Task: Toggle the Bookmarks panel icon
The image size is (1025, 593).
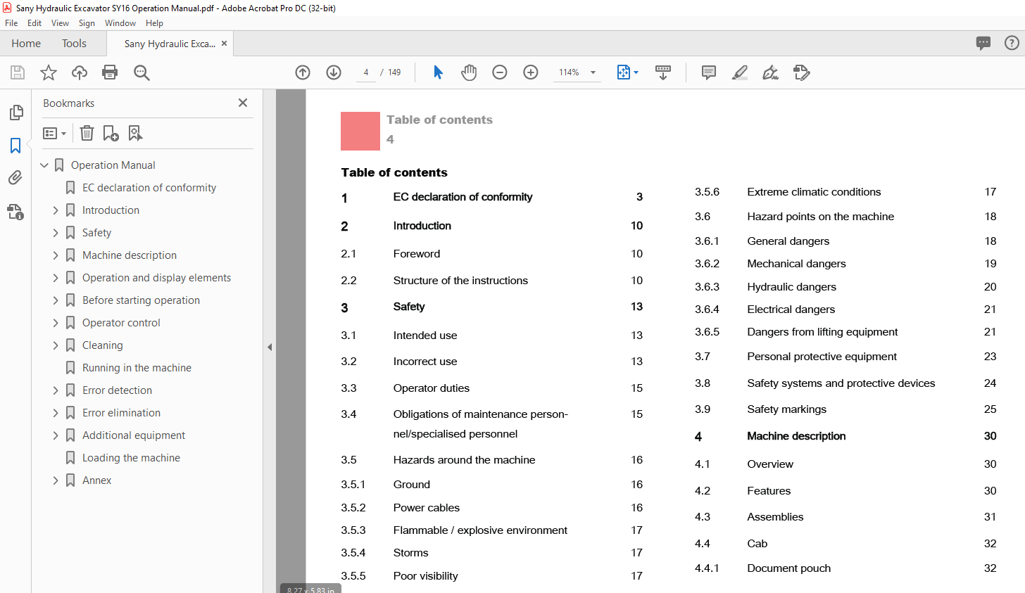Action: (15, 146)
